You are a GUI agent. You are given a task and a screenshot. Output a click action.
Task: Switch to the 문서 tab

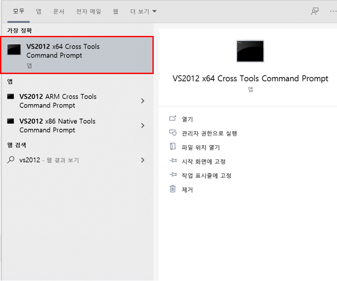coord(59,11)
